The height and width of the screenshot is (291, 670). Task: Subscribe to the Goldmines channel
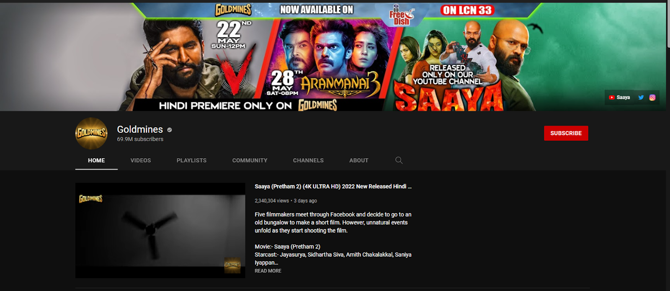566,133
